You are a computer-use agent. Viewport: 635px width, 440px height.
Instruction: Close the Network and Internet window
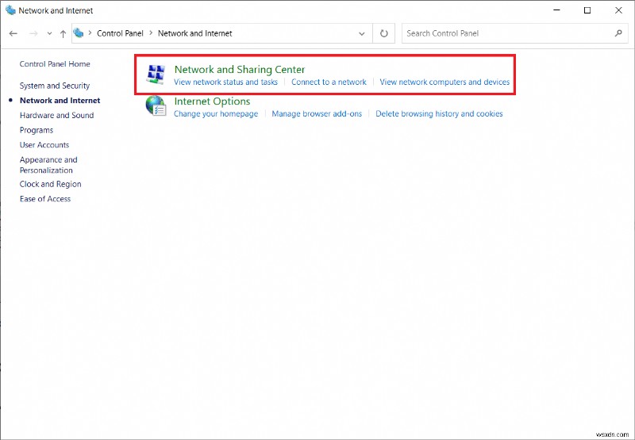(618, 10)
